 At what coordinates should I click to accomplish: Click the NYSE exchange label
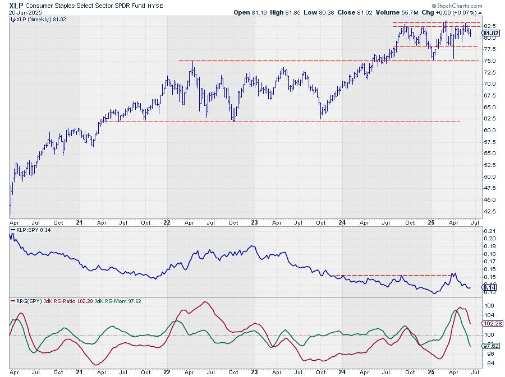[x=155, y=6]
